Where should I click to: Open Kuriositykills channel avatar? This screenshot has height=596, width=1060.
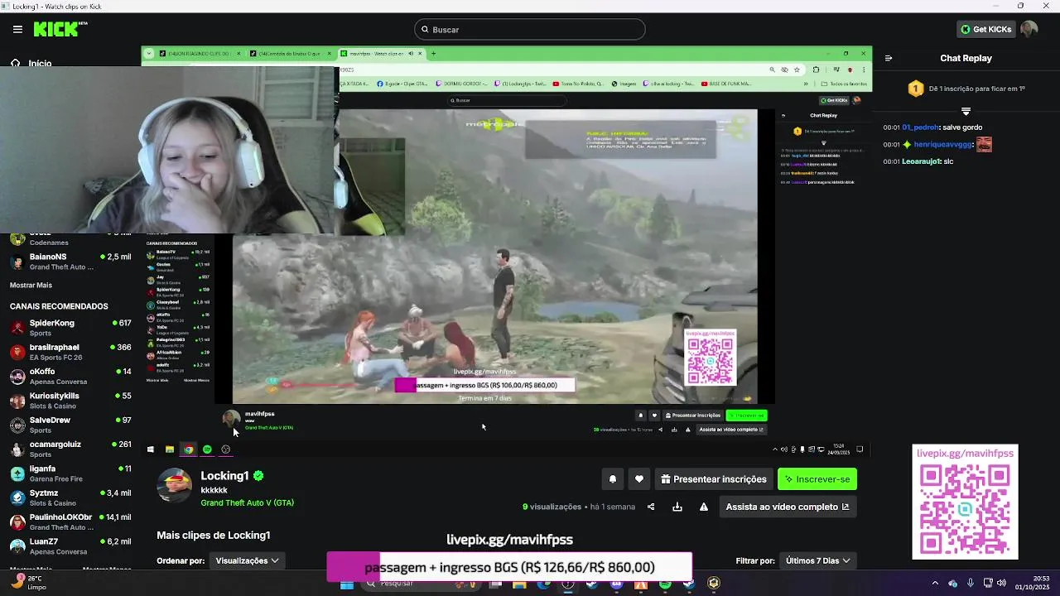[17, 401]
